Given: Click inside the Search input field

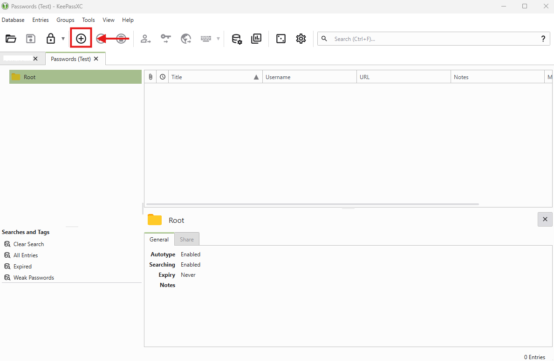Looking at the screenshot, I should [433, 39].
